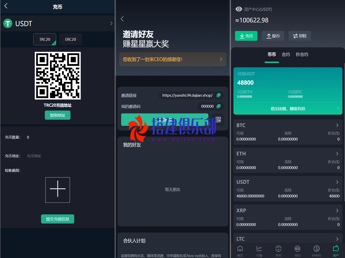Viewport: 345px width, 258px height.
Task: Open 合约 100X contract in bottom navigation
Action: click(x=297, y=251)
